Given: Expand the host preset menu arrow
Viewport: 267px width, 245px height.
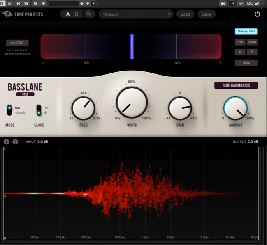Looking at the screenshot, I should point(94,3).
